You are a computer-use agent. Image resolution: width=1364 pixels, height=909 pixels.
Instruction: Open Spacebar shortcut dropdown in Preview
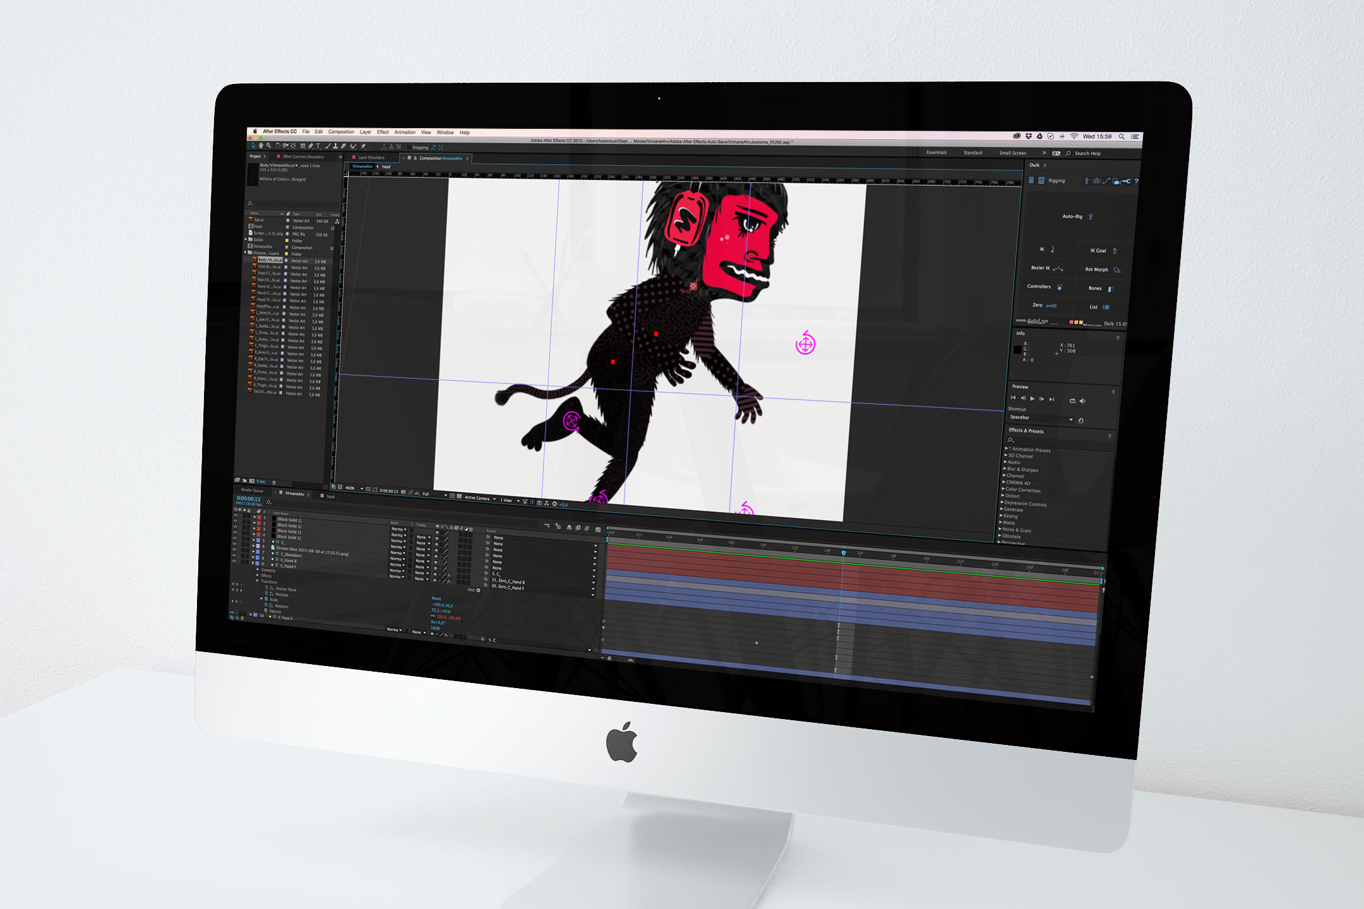(x=1041, y=417)
